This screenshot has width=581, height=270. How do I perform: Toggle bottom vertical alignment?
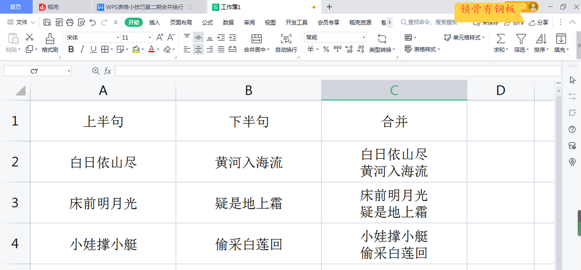[210, 37]
